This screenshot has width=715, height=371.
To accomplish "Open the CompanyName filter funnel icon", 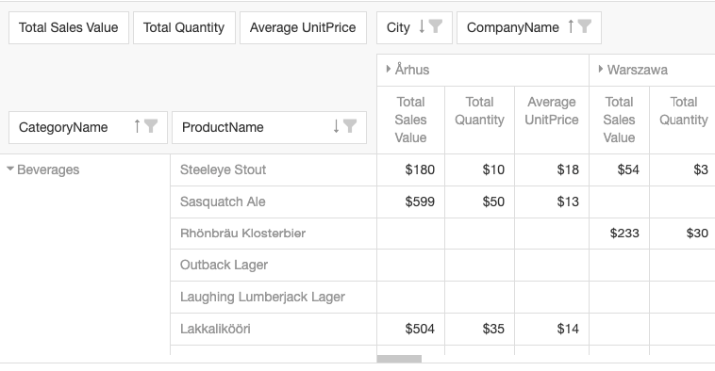I will pos(585,26).
